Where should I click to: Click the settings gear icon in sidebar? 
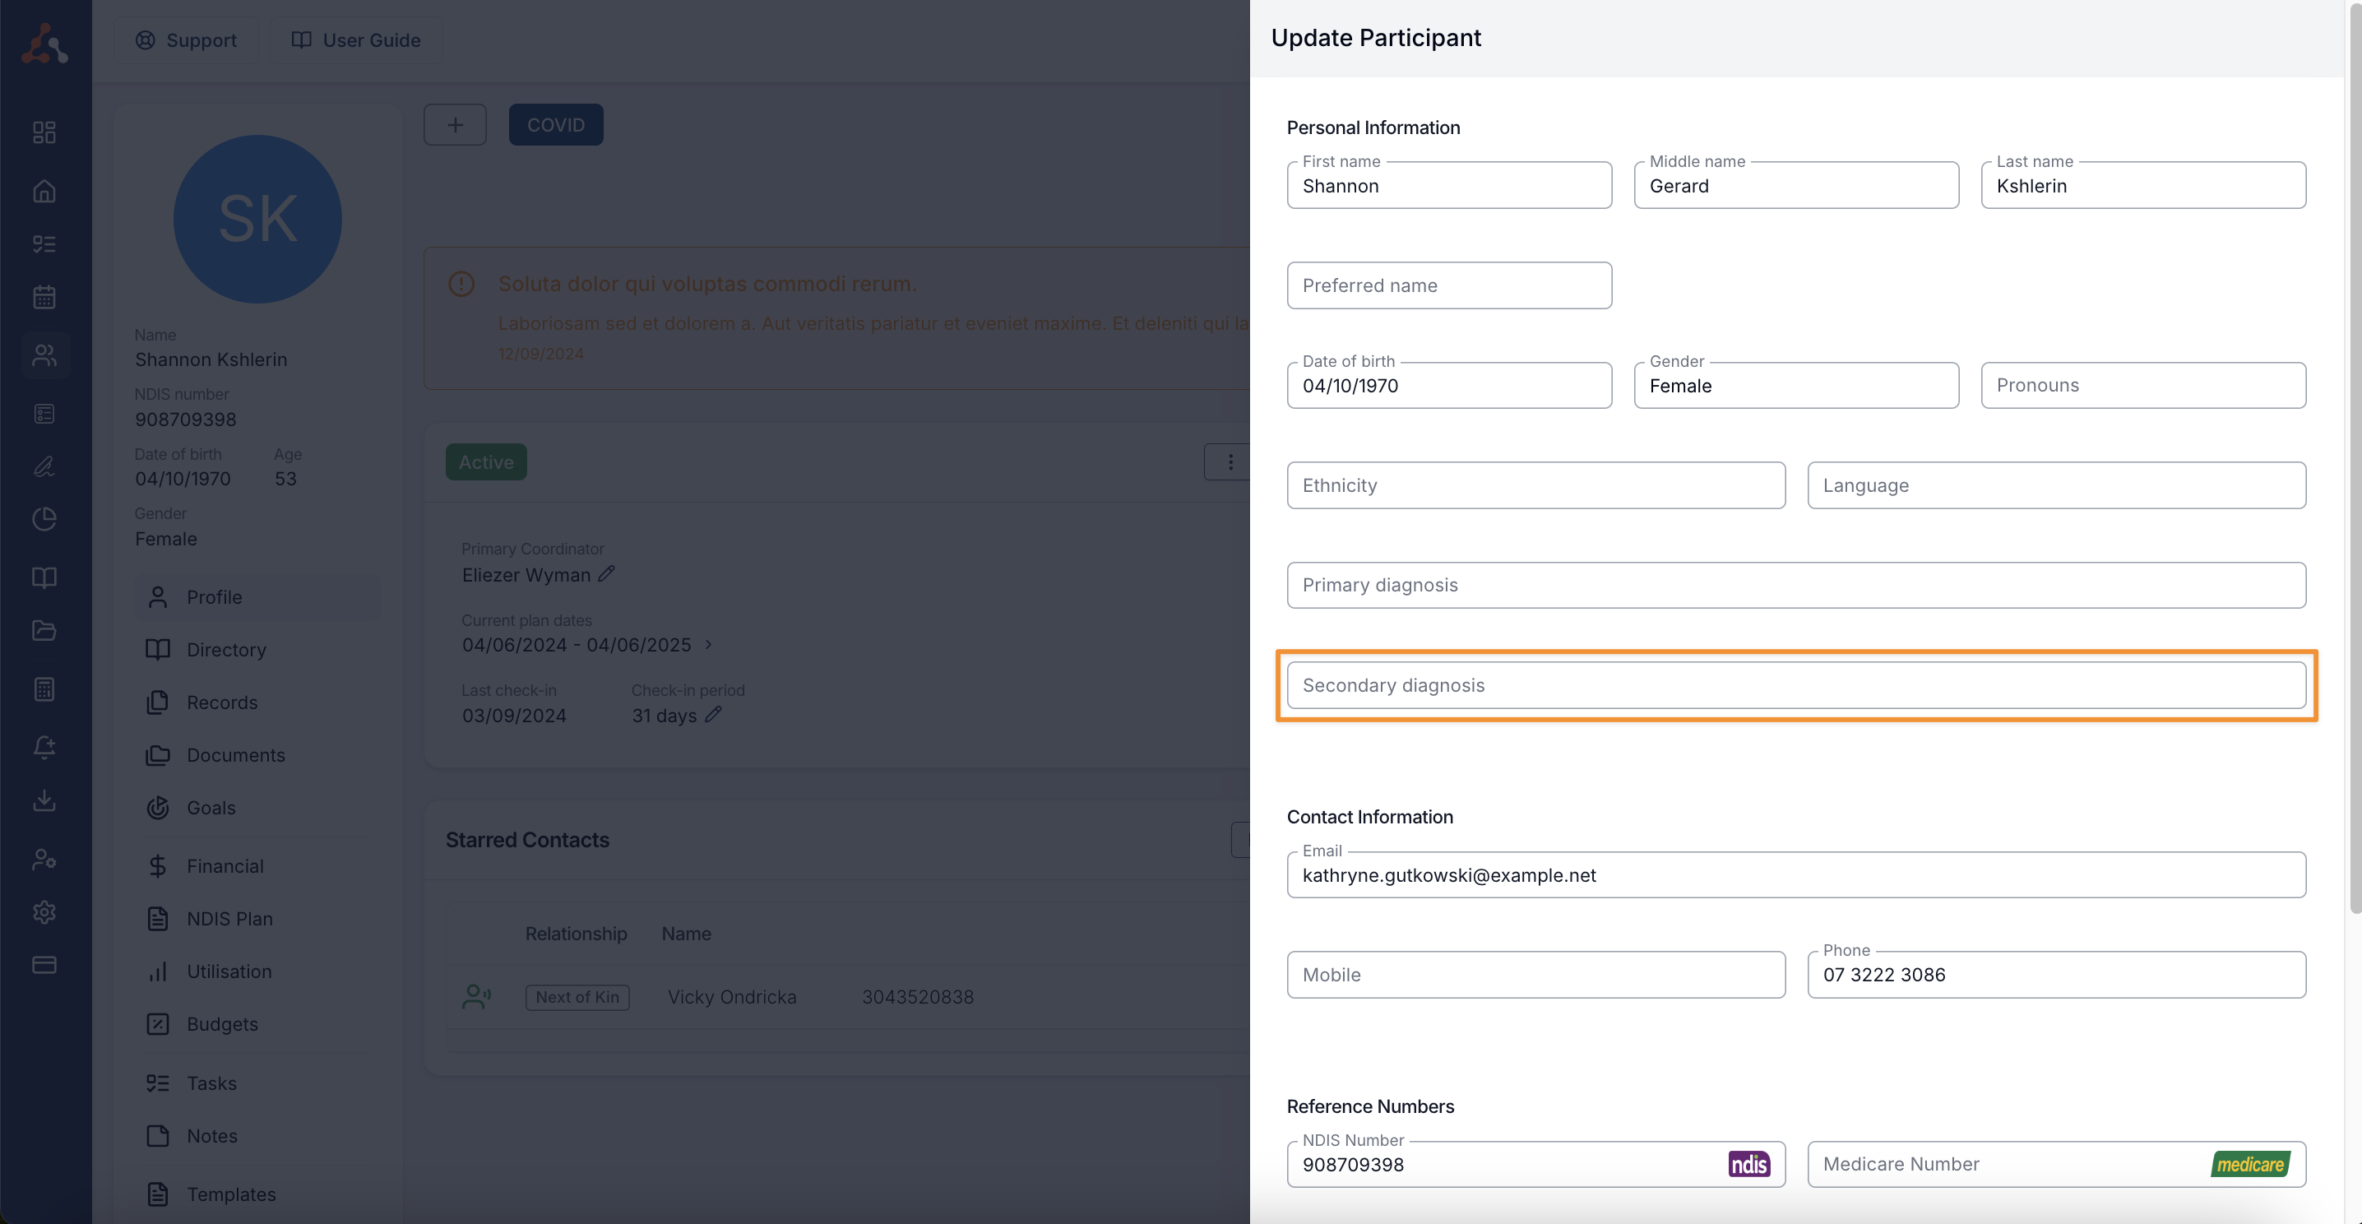[x=44, y=911]
